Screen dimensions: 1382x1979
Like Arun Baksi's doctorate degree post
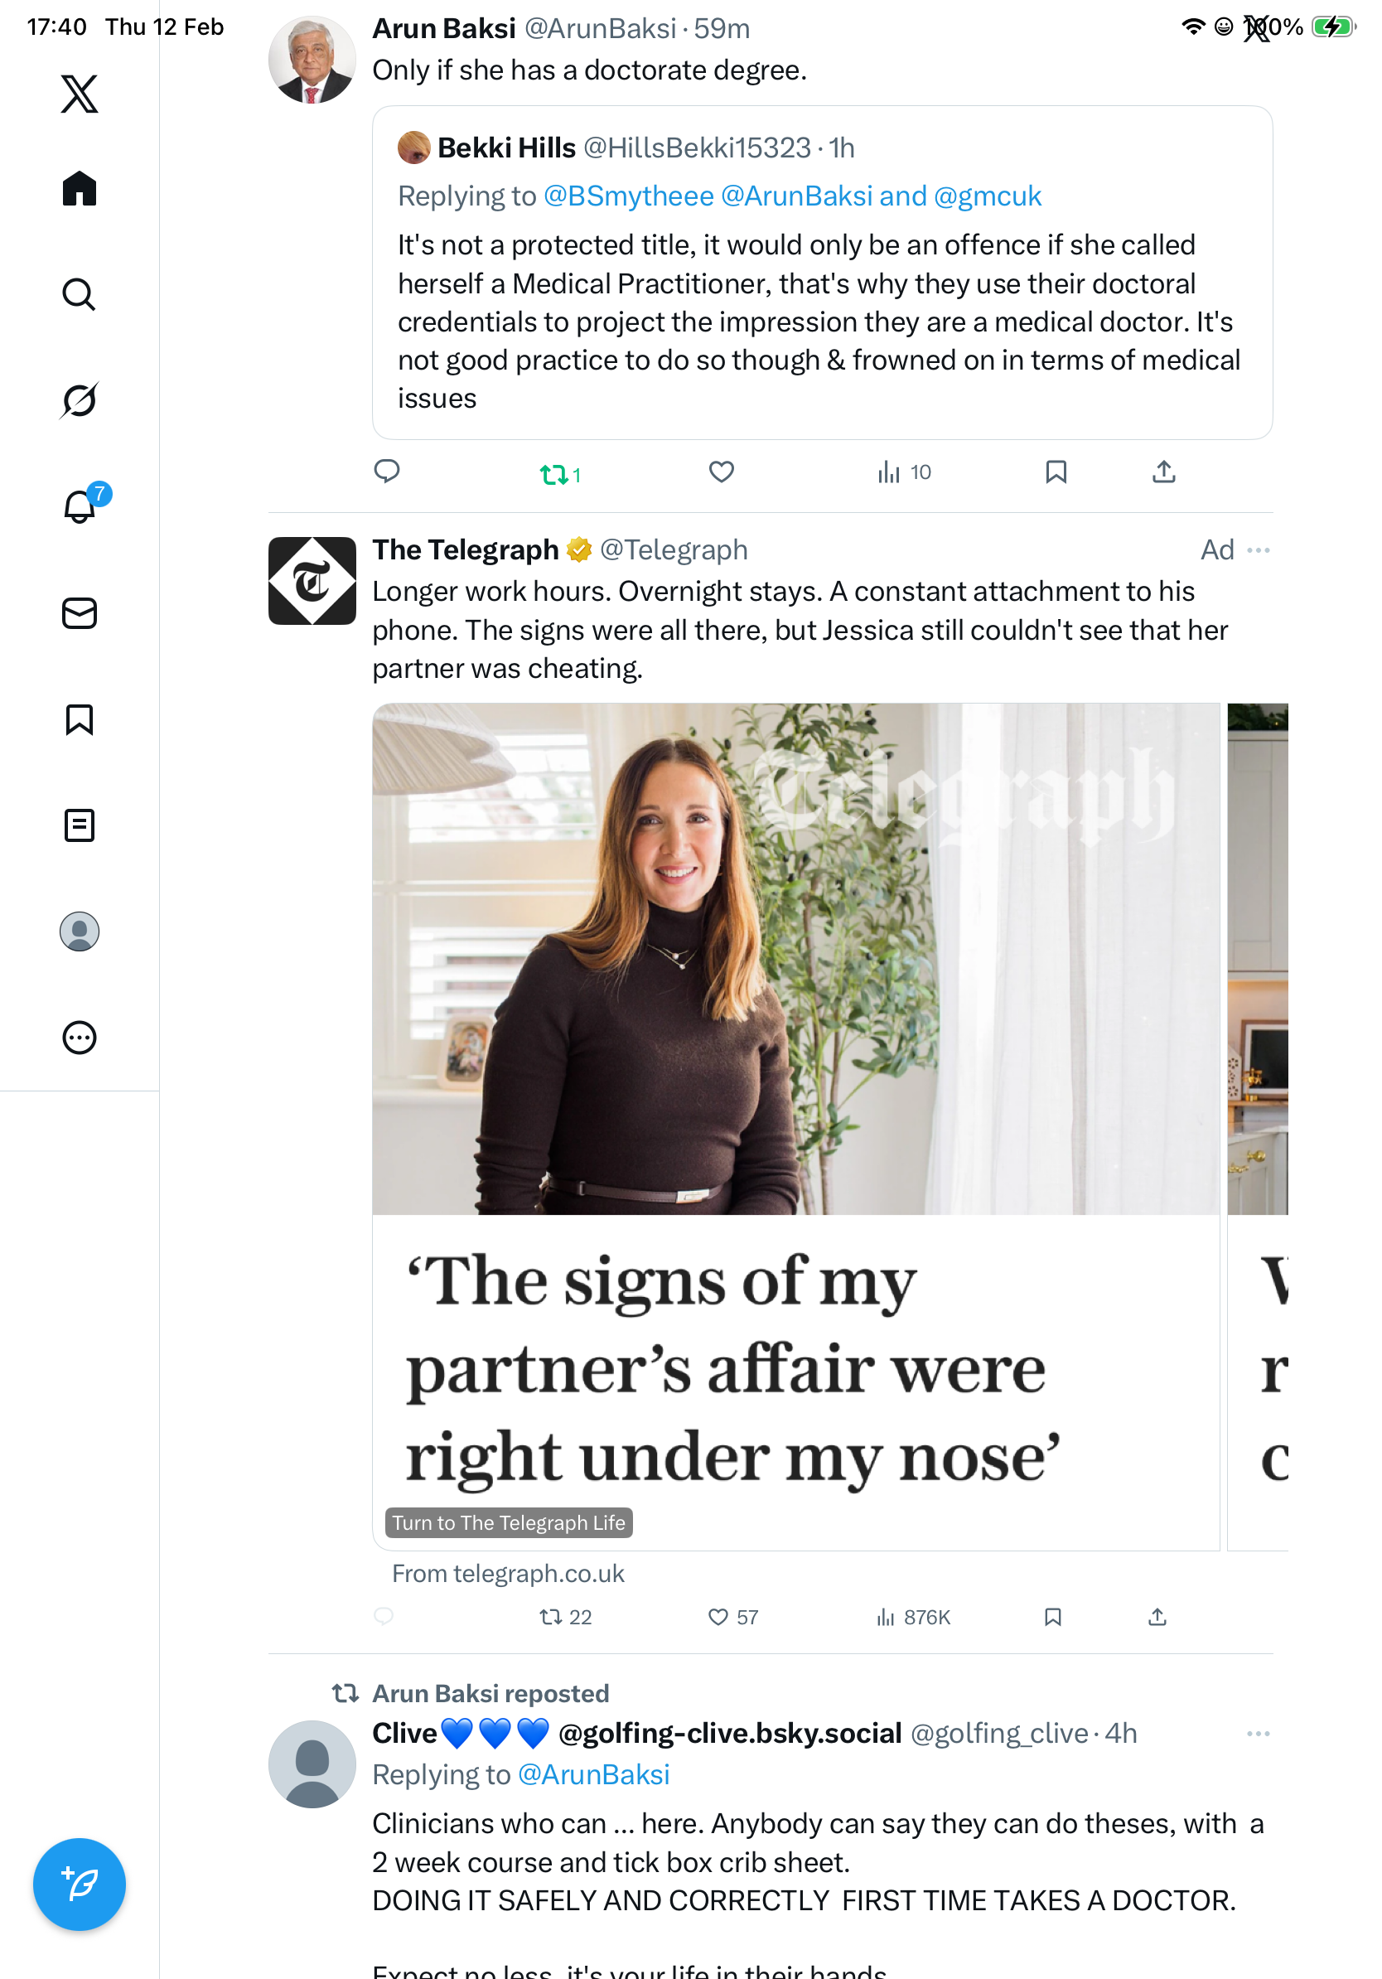pyautogui.click(x=721, y=472)
